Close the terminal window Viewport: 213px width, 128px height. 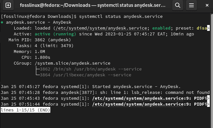(x=207, y=5)
